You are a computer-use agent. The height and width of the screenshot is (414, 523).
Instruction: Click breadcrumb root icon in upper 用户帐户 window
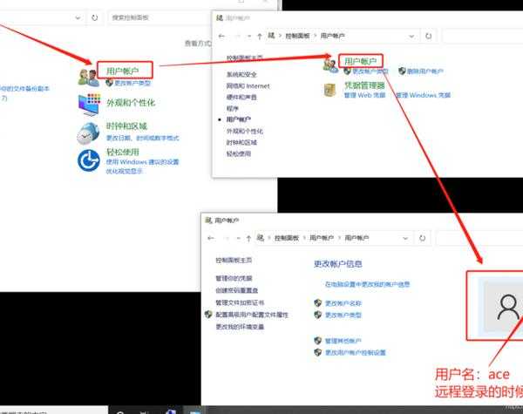[x=271, y=36]
